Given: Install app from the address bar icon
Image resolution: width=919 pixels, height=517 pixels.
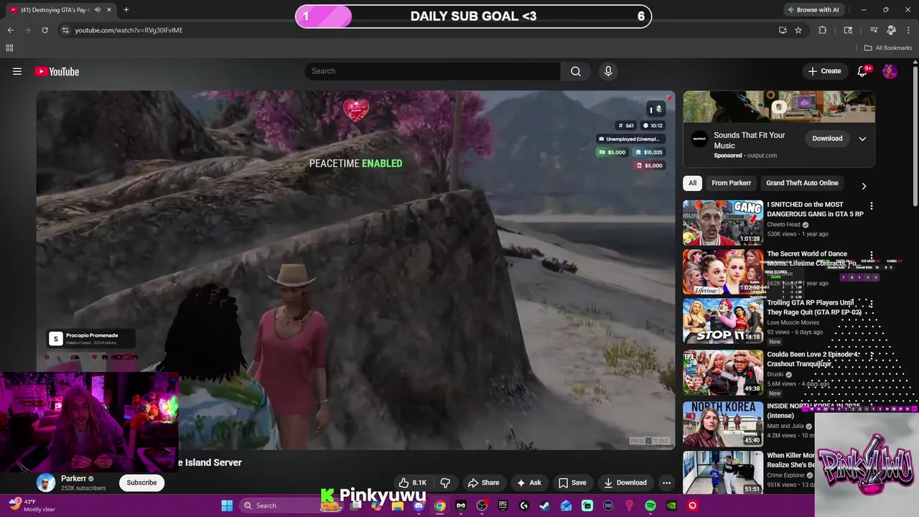Looking at the screenshot, I should [x=783, y=30].
